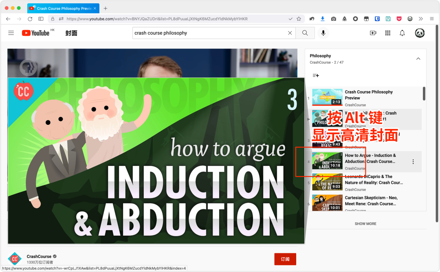
Task: Open the create video button
Action: (x=373, y=33)
